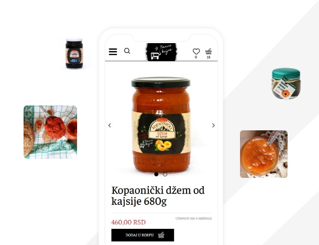This screenshot has width=319, height=245.
Task: Open the shopping basket with 18 items
Action: pos(208,51)
